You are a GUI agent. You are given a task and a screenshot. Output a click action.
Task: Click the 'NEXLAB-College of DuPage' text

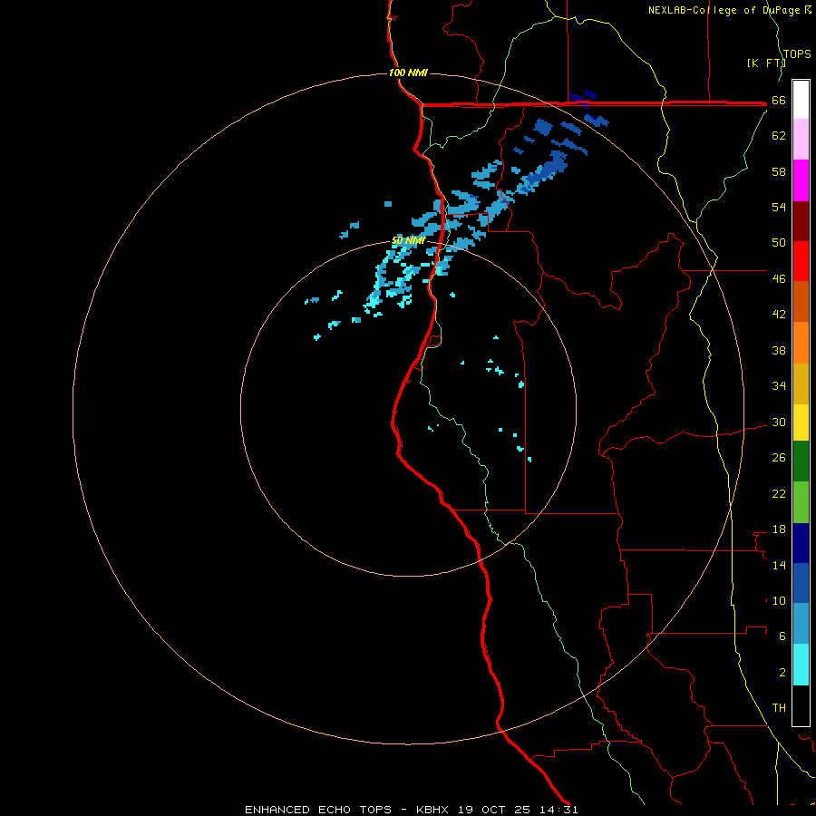(724, 10)
